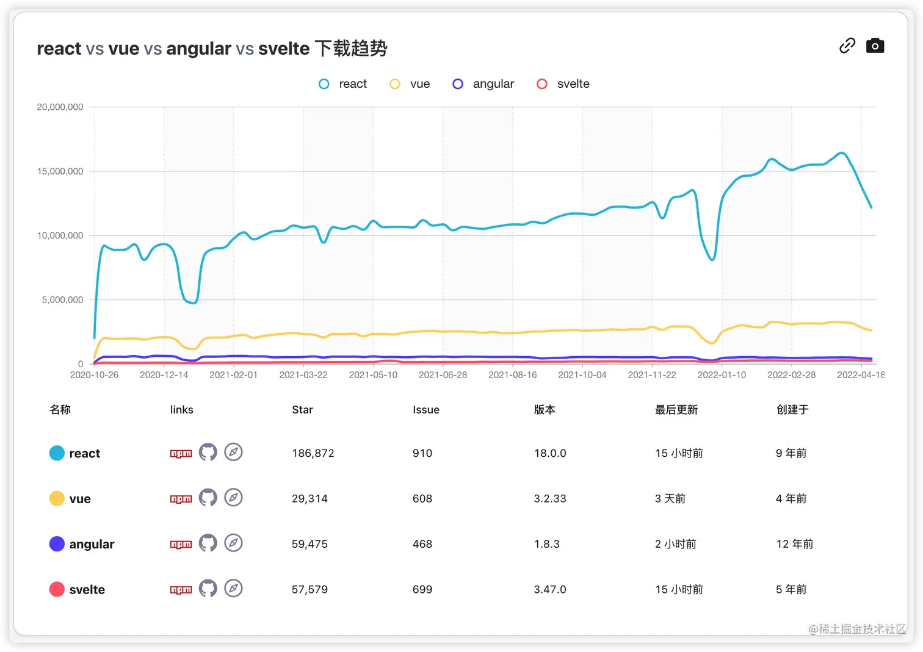Click the 创建于 column header
This screenshot has height=652, width=923.
(792, 410)
